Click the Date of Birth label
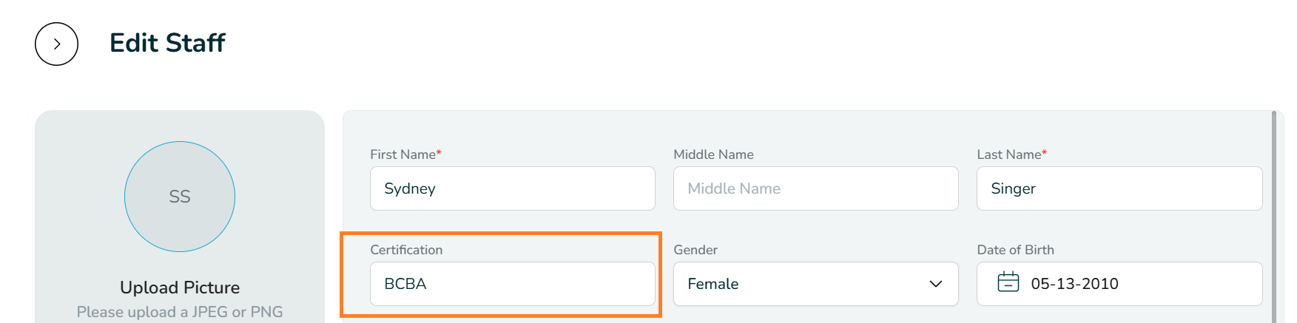Image resolution: width=1297 pixels, height=323 pixels. tap(1015, 250)
